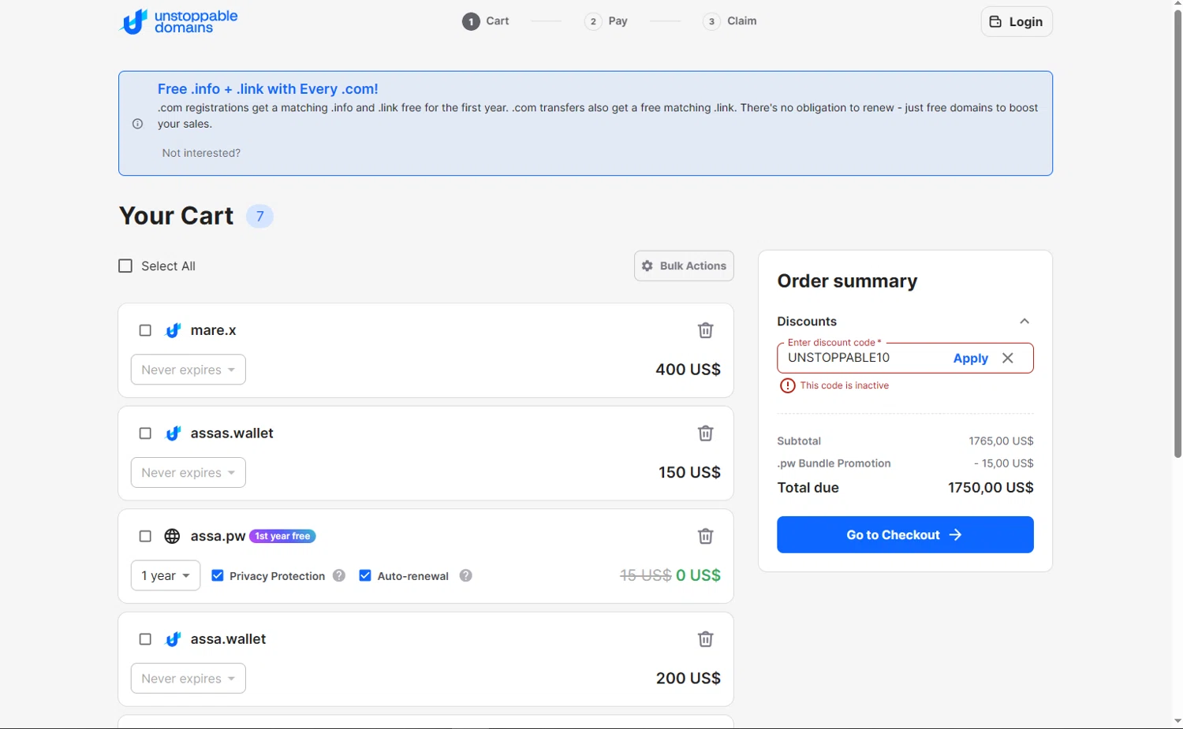Click the Login button
The width and height of the screenshot is (1183, 729).
[1017, 21]
